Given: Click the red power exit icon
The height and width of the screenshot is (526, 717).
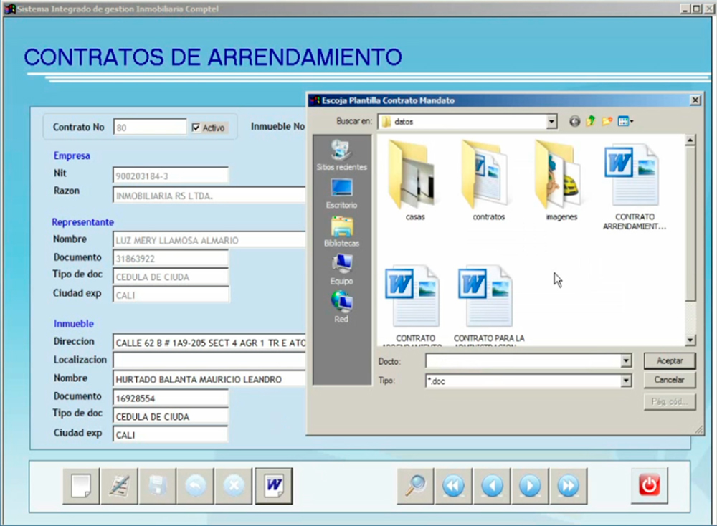Looking at the screenshot, I should tap(650, 485).
